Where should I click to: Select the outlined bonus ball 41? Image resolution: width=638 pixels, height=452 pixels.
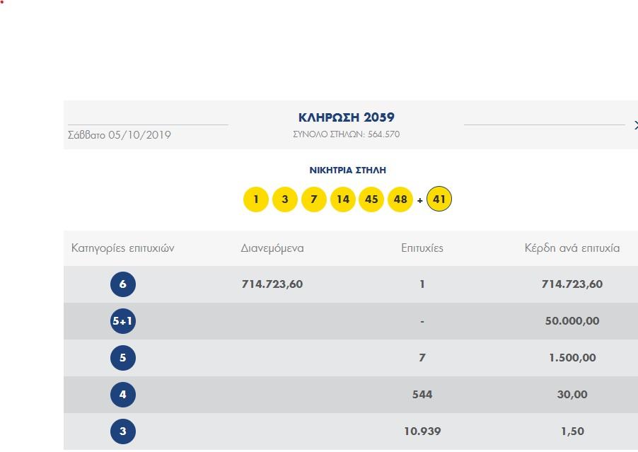coord(439,199)
